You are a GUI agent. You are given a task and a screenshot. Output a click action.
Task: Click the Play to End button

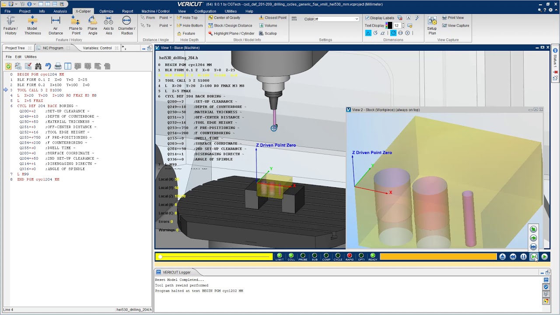pyautogui.click(x=544, y=257)
